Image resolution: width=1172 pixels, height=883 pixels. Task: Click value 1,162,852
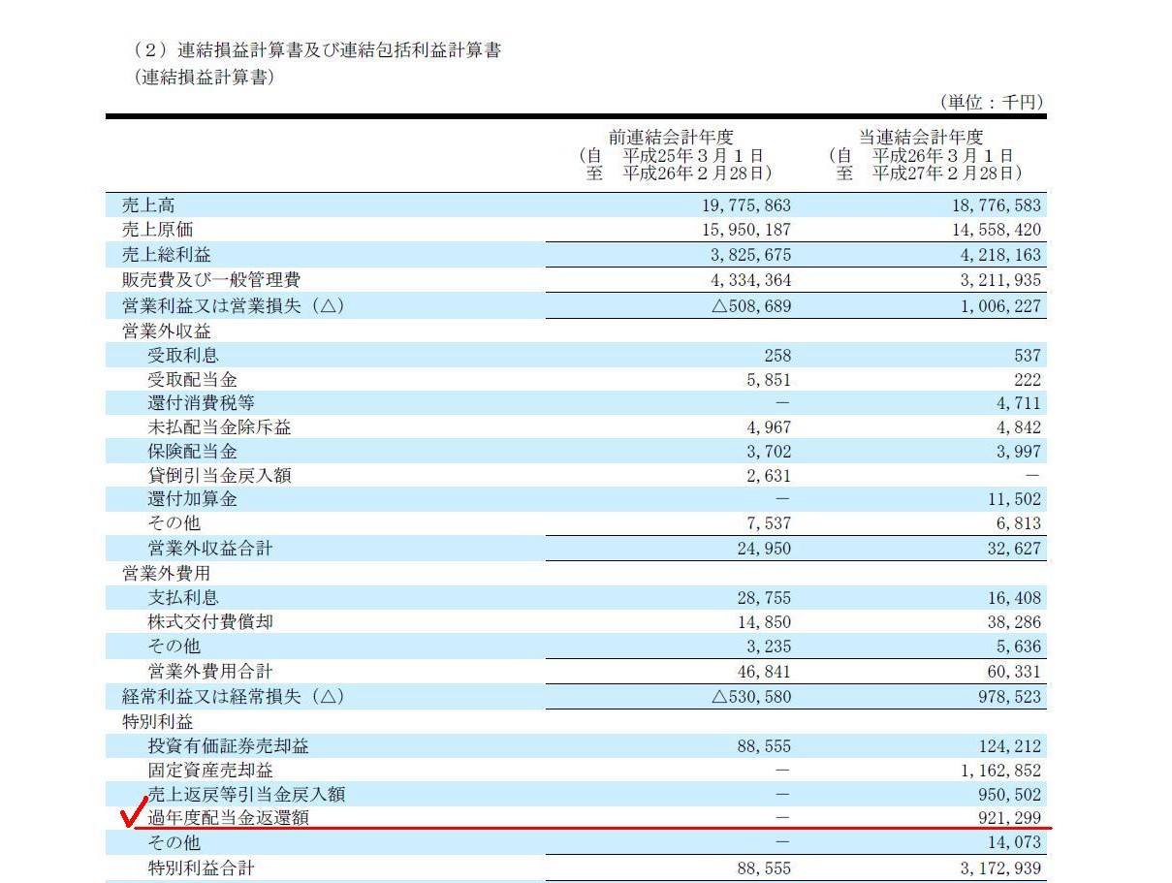click(1000, 771)
